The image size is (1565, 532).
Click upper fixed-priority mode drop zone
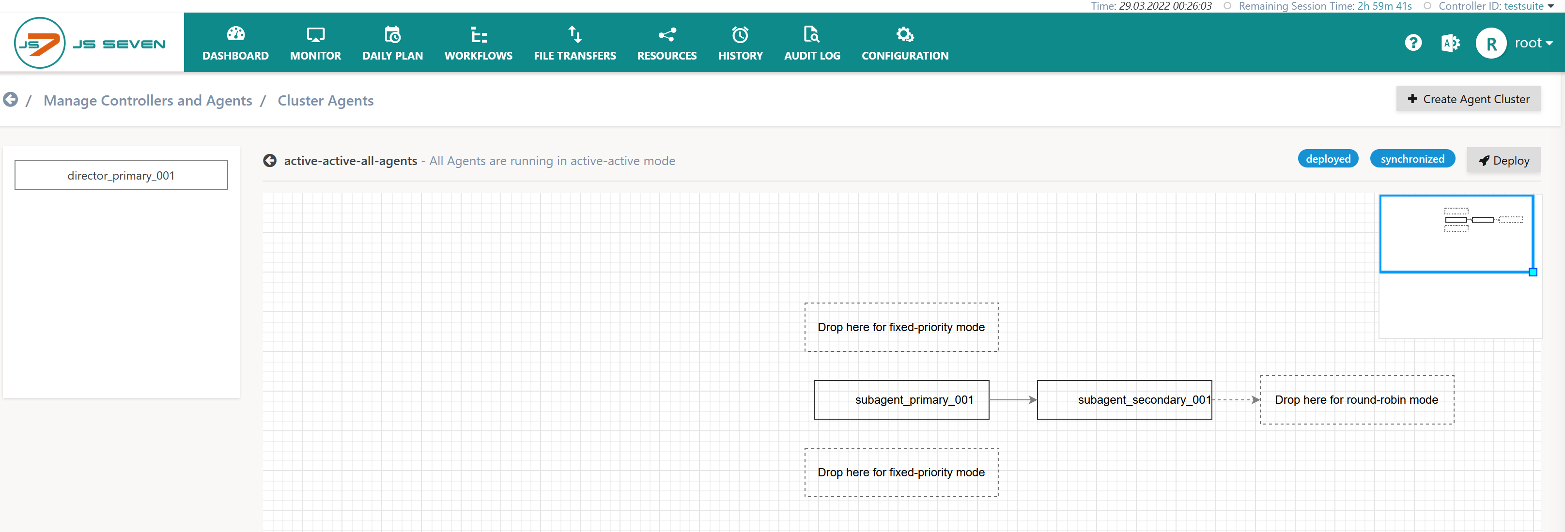901,327
